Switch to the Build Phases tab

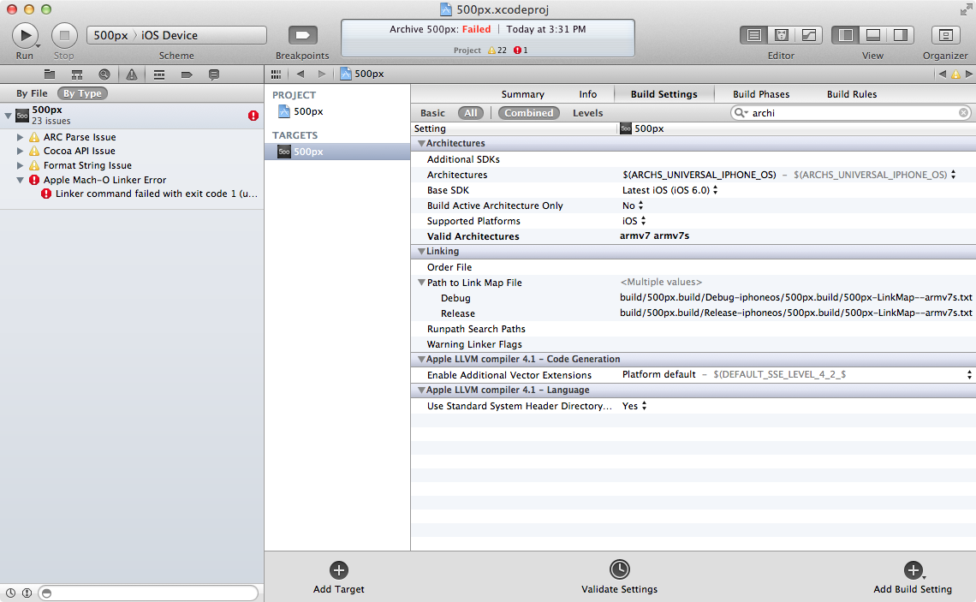(761, 94)
